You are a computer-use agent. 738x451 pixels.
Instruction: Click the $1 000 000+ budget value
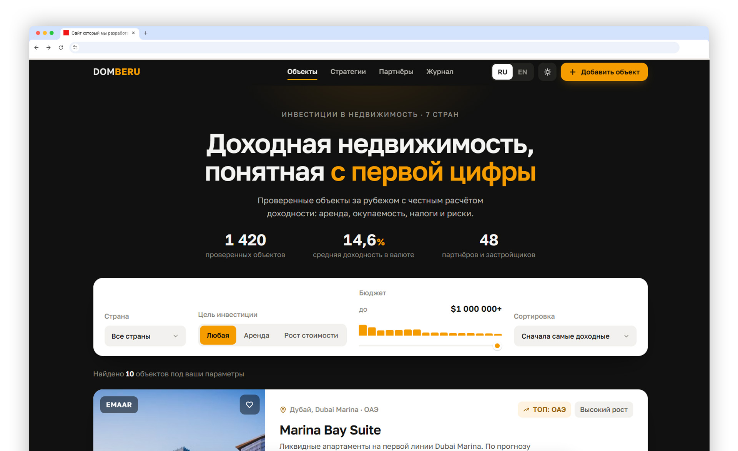point(476,309)
